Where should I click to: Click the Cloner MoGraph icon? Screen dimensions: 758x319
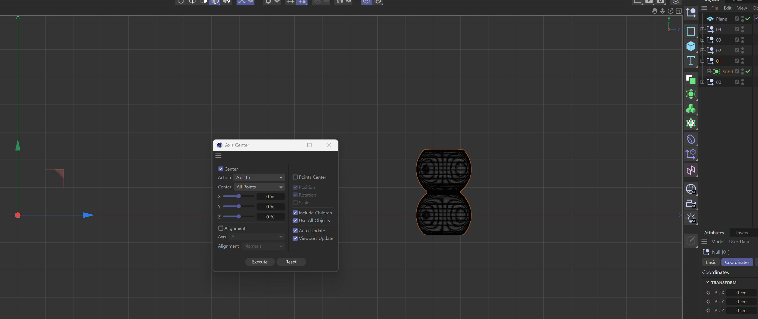click(690, 109)
